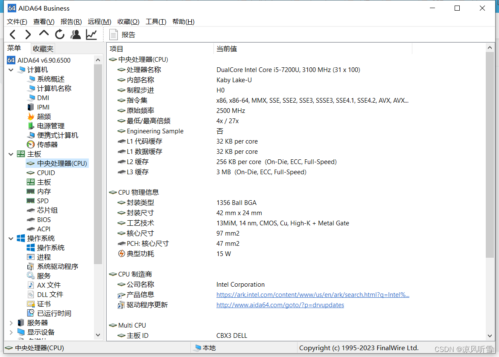The image size is (499, 357).
Task: Click the details pane scroll-down arrow
Action: pos(490,336)
